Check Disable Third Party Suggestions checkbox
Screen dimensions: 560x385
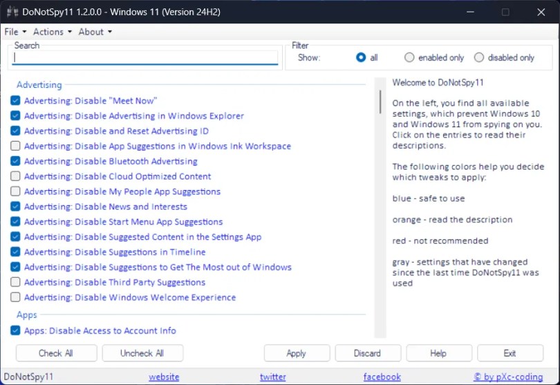[x=15, y=282]
